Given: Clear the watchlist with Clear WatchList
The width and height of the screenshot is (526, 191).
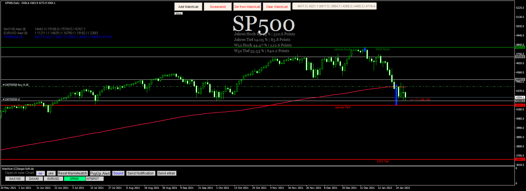Looking at the screenshot, I should point(277,7).
